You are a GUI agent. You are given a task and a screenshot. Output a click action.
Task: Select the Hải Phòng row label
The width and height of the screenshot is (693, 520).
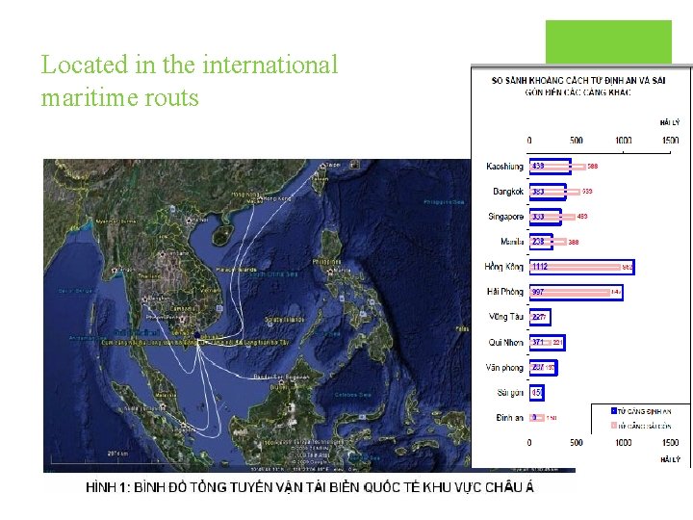[x=505, y=292]
